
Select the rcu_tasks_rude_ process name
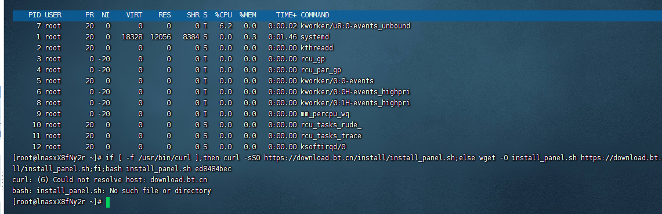331,125
